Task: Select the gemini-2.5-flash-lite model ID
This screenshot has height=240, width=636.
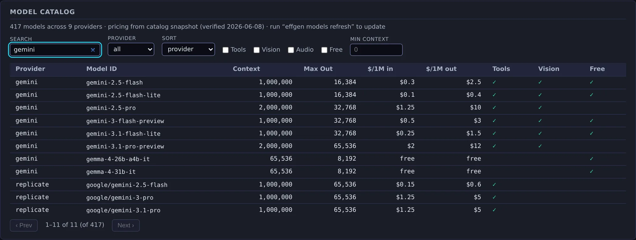Action: click(x=123, y=95)
